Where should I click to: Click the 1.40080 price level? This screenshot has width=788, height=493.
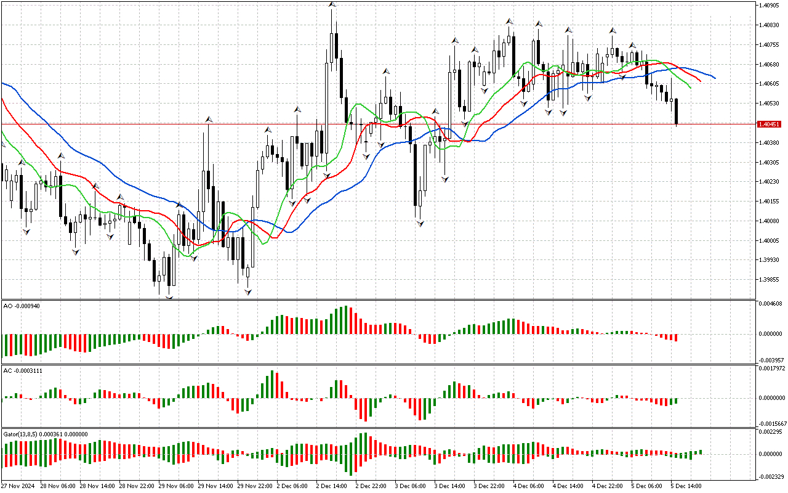tap(770, 221)
